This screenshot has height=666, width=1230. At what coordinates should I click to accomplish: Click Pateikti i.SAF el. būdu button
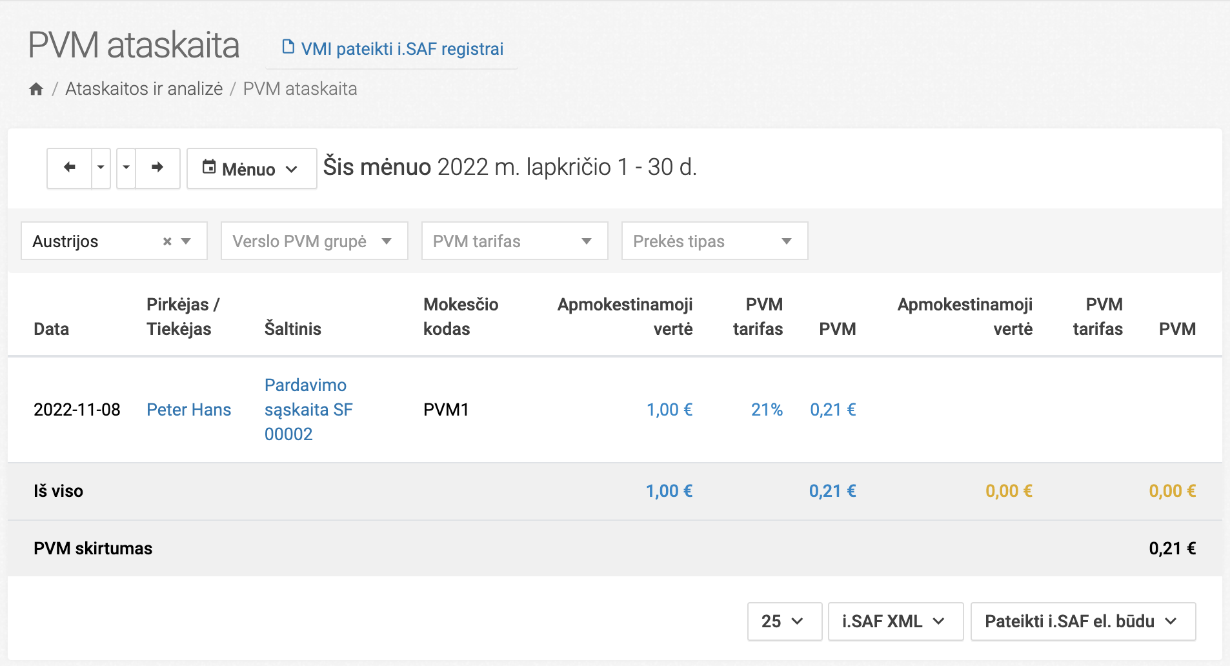pyautogui.click(x=1082, y=621)
